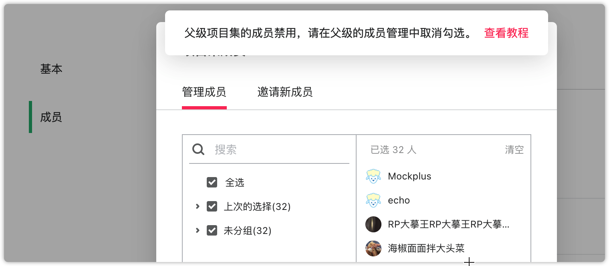Viewport: 609px width, 266px height.
Task: Click the Mockplus member name
Action: coord(409,176)
